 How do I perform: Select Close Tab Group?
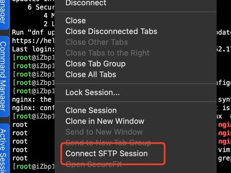point(96,64)
